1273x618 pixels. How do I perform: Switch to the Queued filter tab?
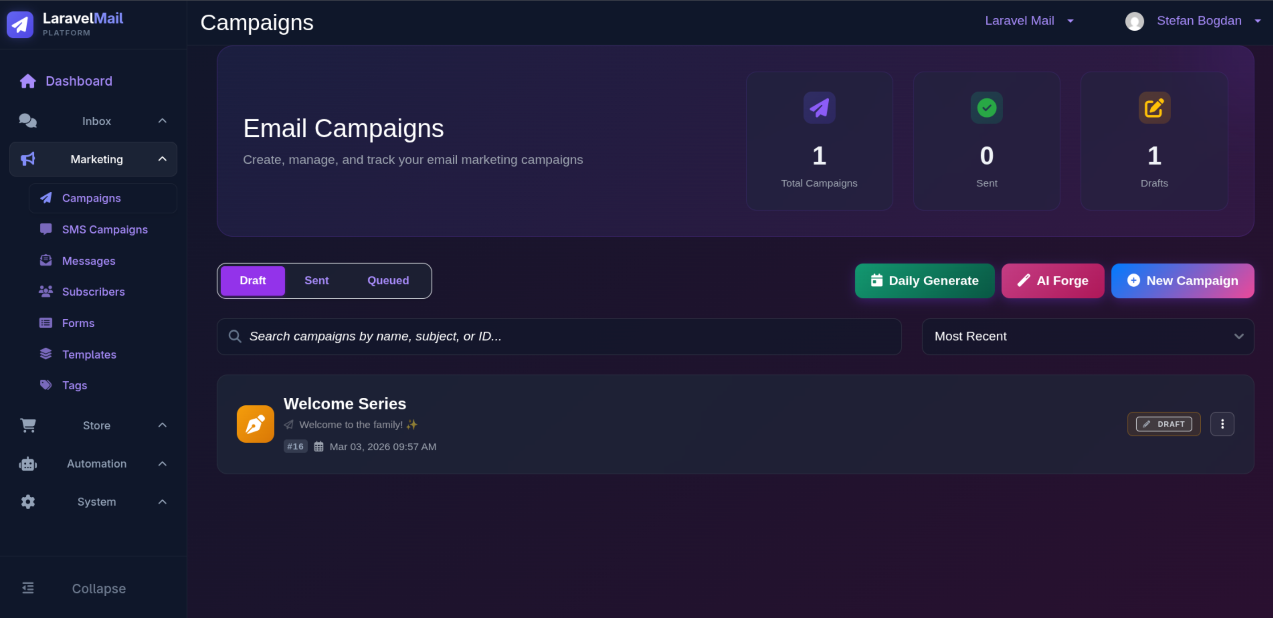(388, 280)
